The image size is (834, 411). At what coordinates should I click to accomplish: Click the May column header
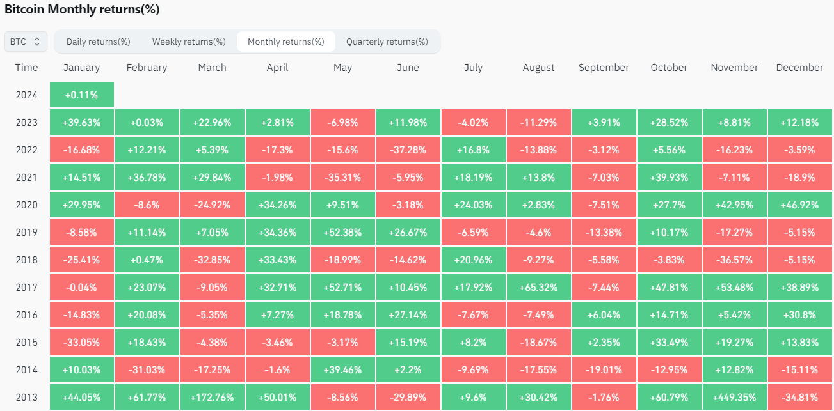click(x=342, y=67)
